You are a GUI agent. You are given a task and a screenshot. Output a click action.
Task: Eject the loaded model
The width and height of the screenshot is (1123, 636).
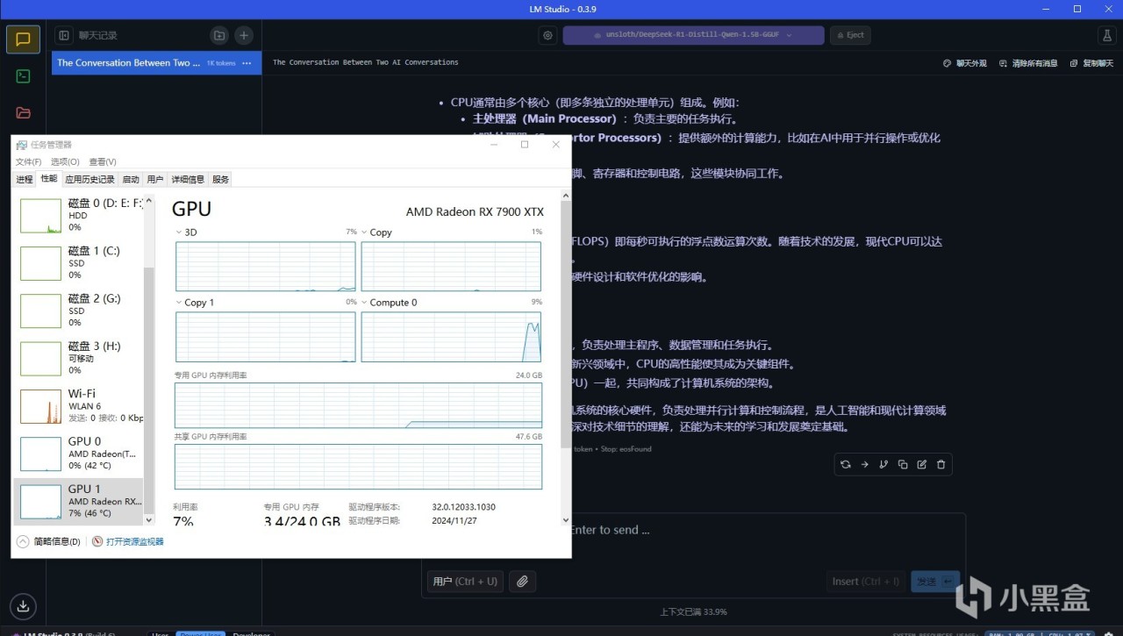pos(849,35)
